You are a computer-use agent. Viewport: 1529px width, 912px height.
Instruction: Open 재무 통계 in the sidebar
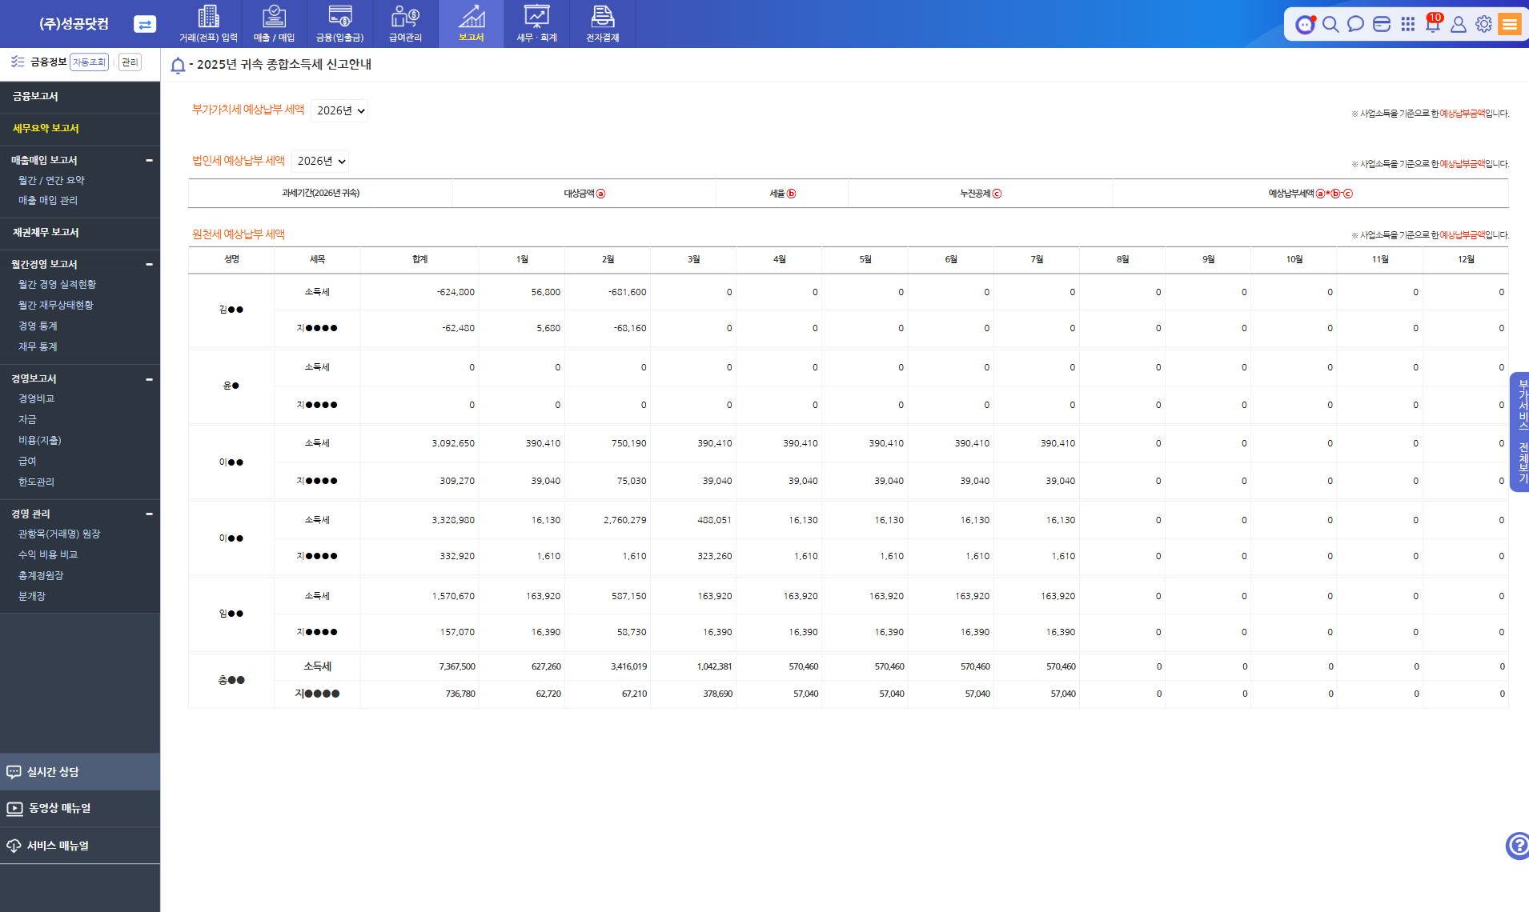pyautogui.click(x=38, y=347)
